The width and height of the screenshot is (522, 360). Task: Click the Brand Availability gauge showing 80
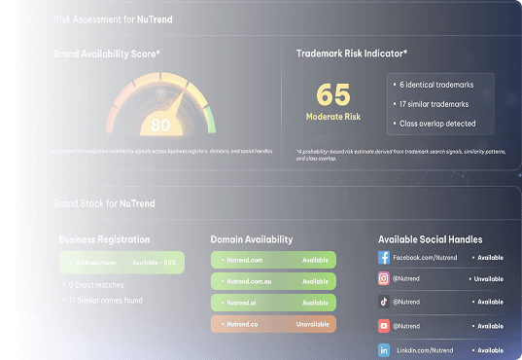tap(160, 104)
